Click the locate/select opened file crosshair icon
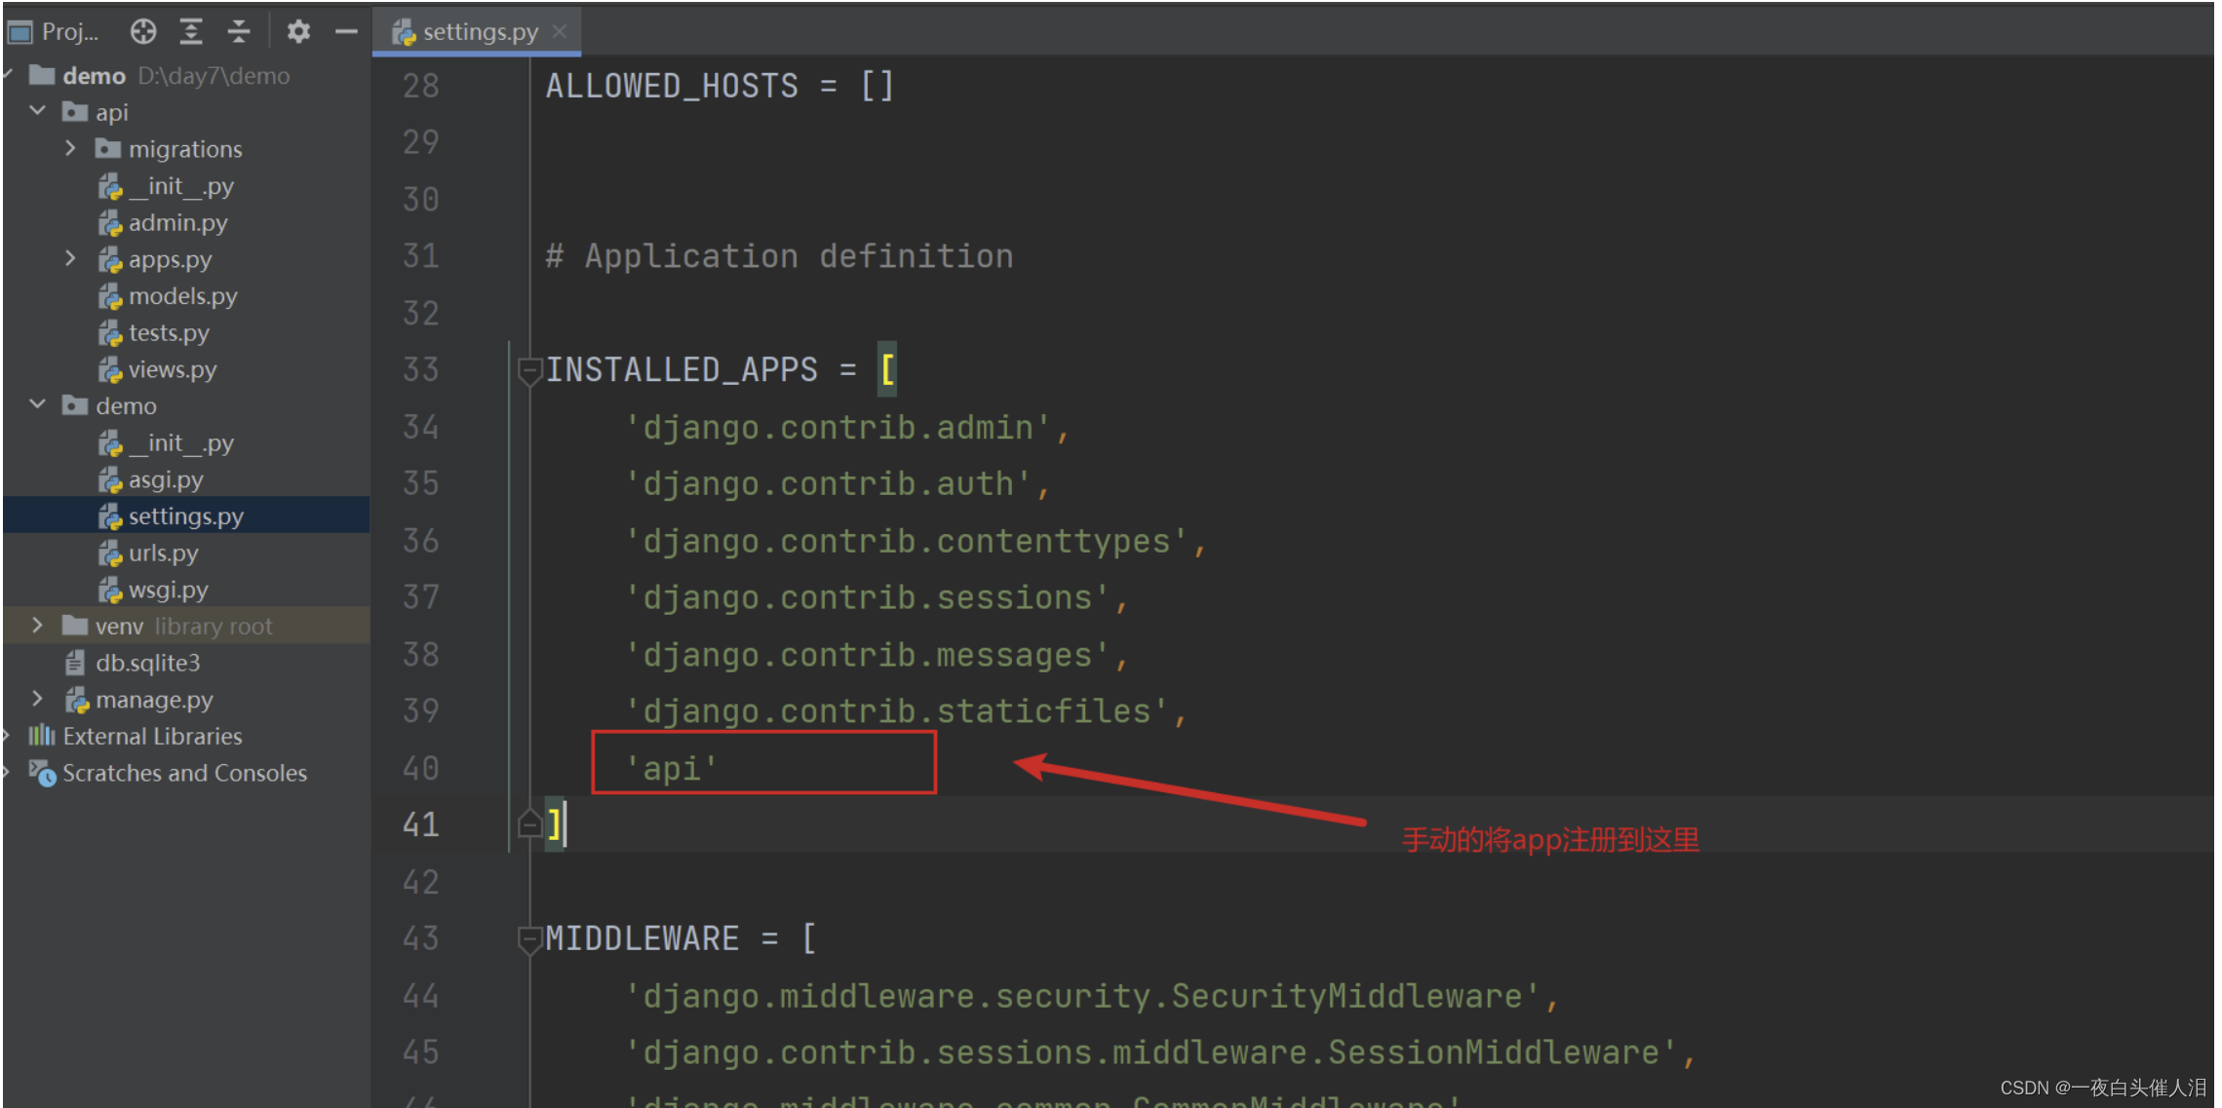2222x1108 pixels. click(143, 32)
